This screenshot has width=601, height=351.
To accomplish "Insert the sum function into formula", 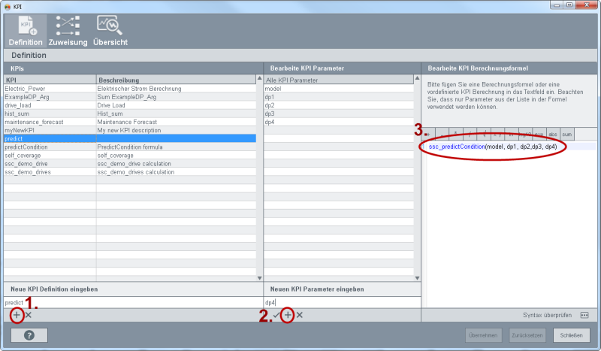I will pyautogui.click(x=566, y=134).
